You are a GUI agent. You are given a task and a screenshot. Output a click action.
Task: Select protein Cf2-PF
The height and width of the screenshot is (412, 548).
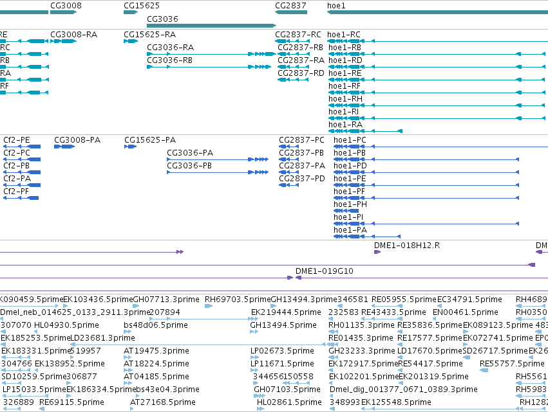tap(16, 192)
